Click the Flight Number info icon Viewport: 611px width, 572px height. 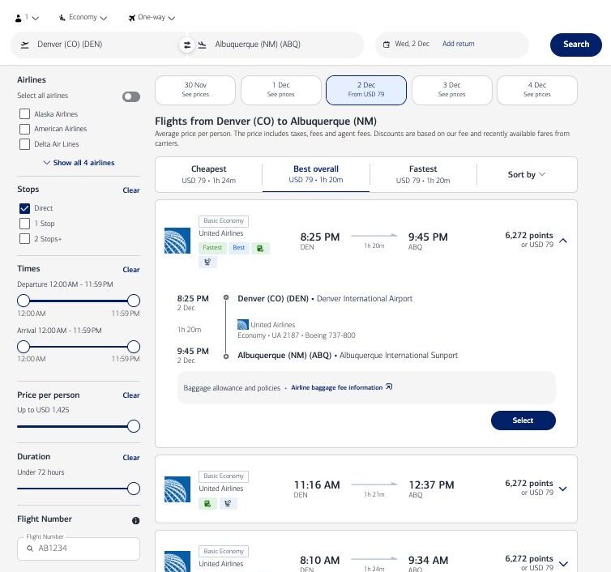pyautogui.click(x=135, y=520)
